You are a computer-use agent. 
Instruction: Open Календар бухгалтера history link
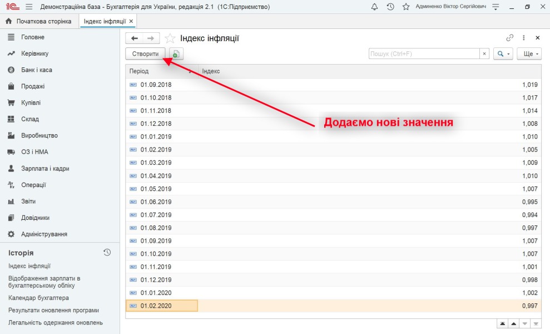(x=38, y=298)
